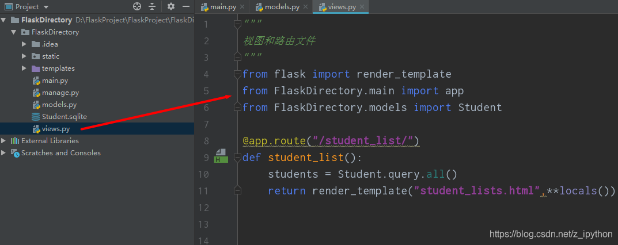Click line number 12 in the gutter

(x=203, y=208)
